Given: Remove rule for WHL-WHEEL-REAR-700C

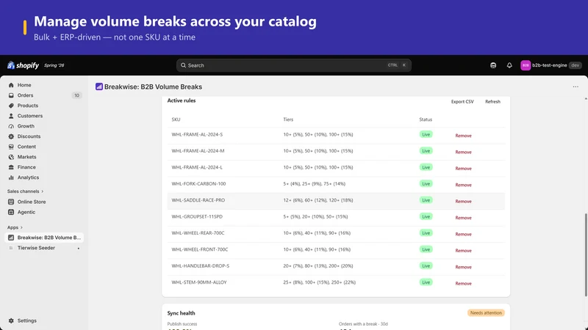Looking at the screenshot, I should [464, 234].
